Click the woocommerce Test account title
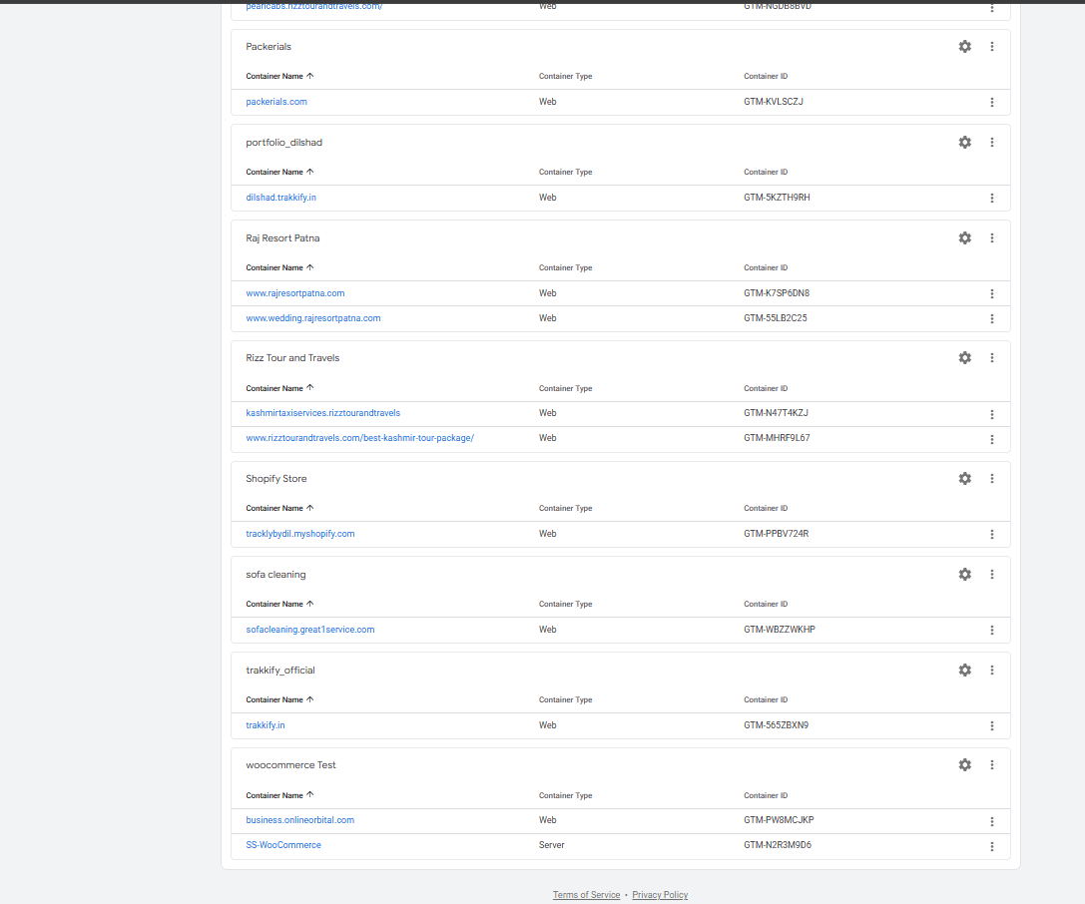 click(x=290, y=765)
